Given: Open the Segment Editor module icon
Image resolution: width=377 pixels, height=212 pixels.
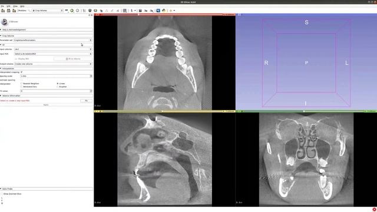Looking at the screenshot, I should click(118, 11).
